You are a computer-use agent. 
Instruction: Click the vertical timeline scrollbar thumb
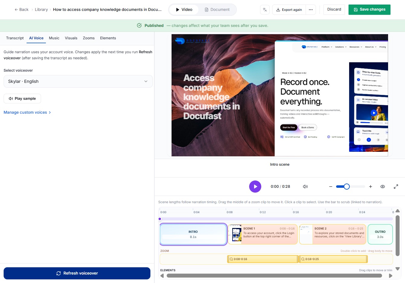(397, 236)
